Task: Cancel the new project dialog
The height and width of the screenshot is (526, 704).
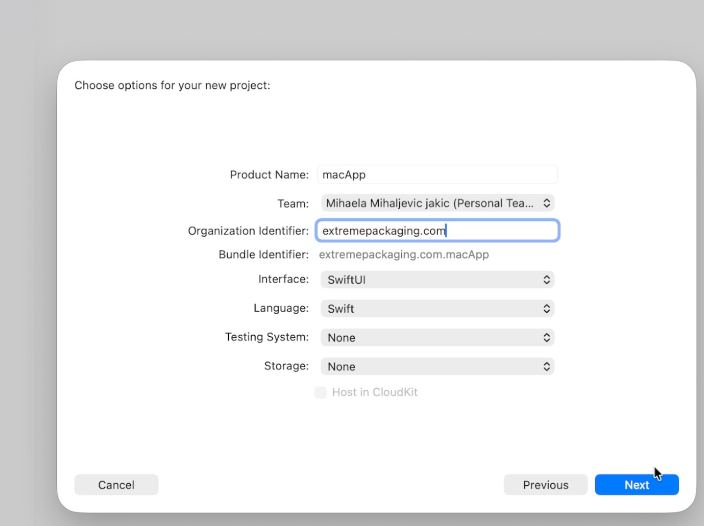Action: coord(116,485)
